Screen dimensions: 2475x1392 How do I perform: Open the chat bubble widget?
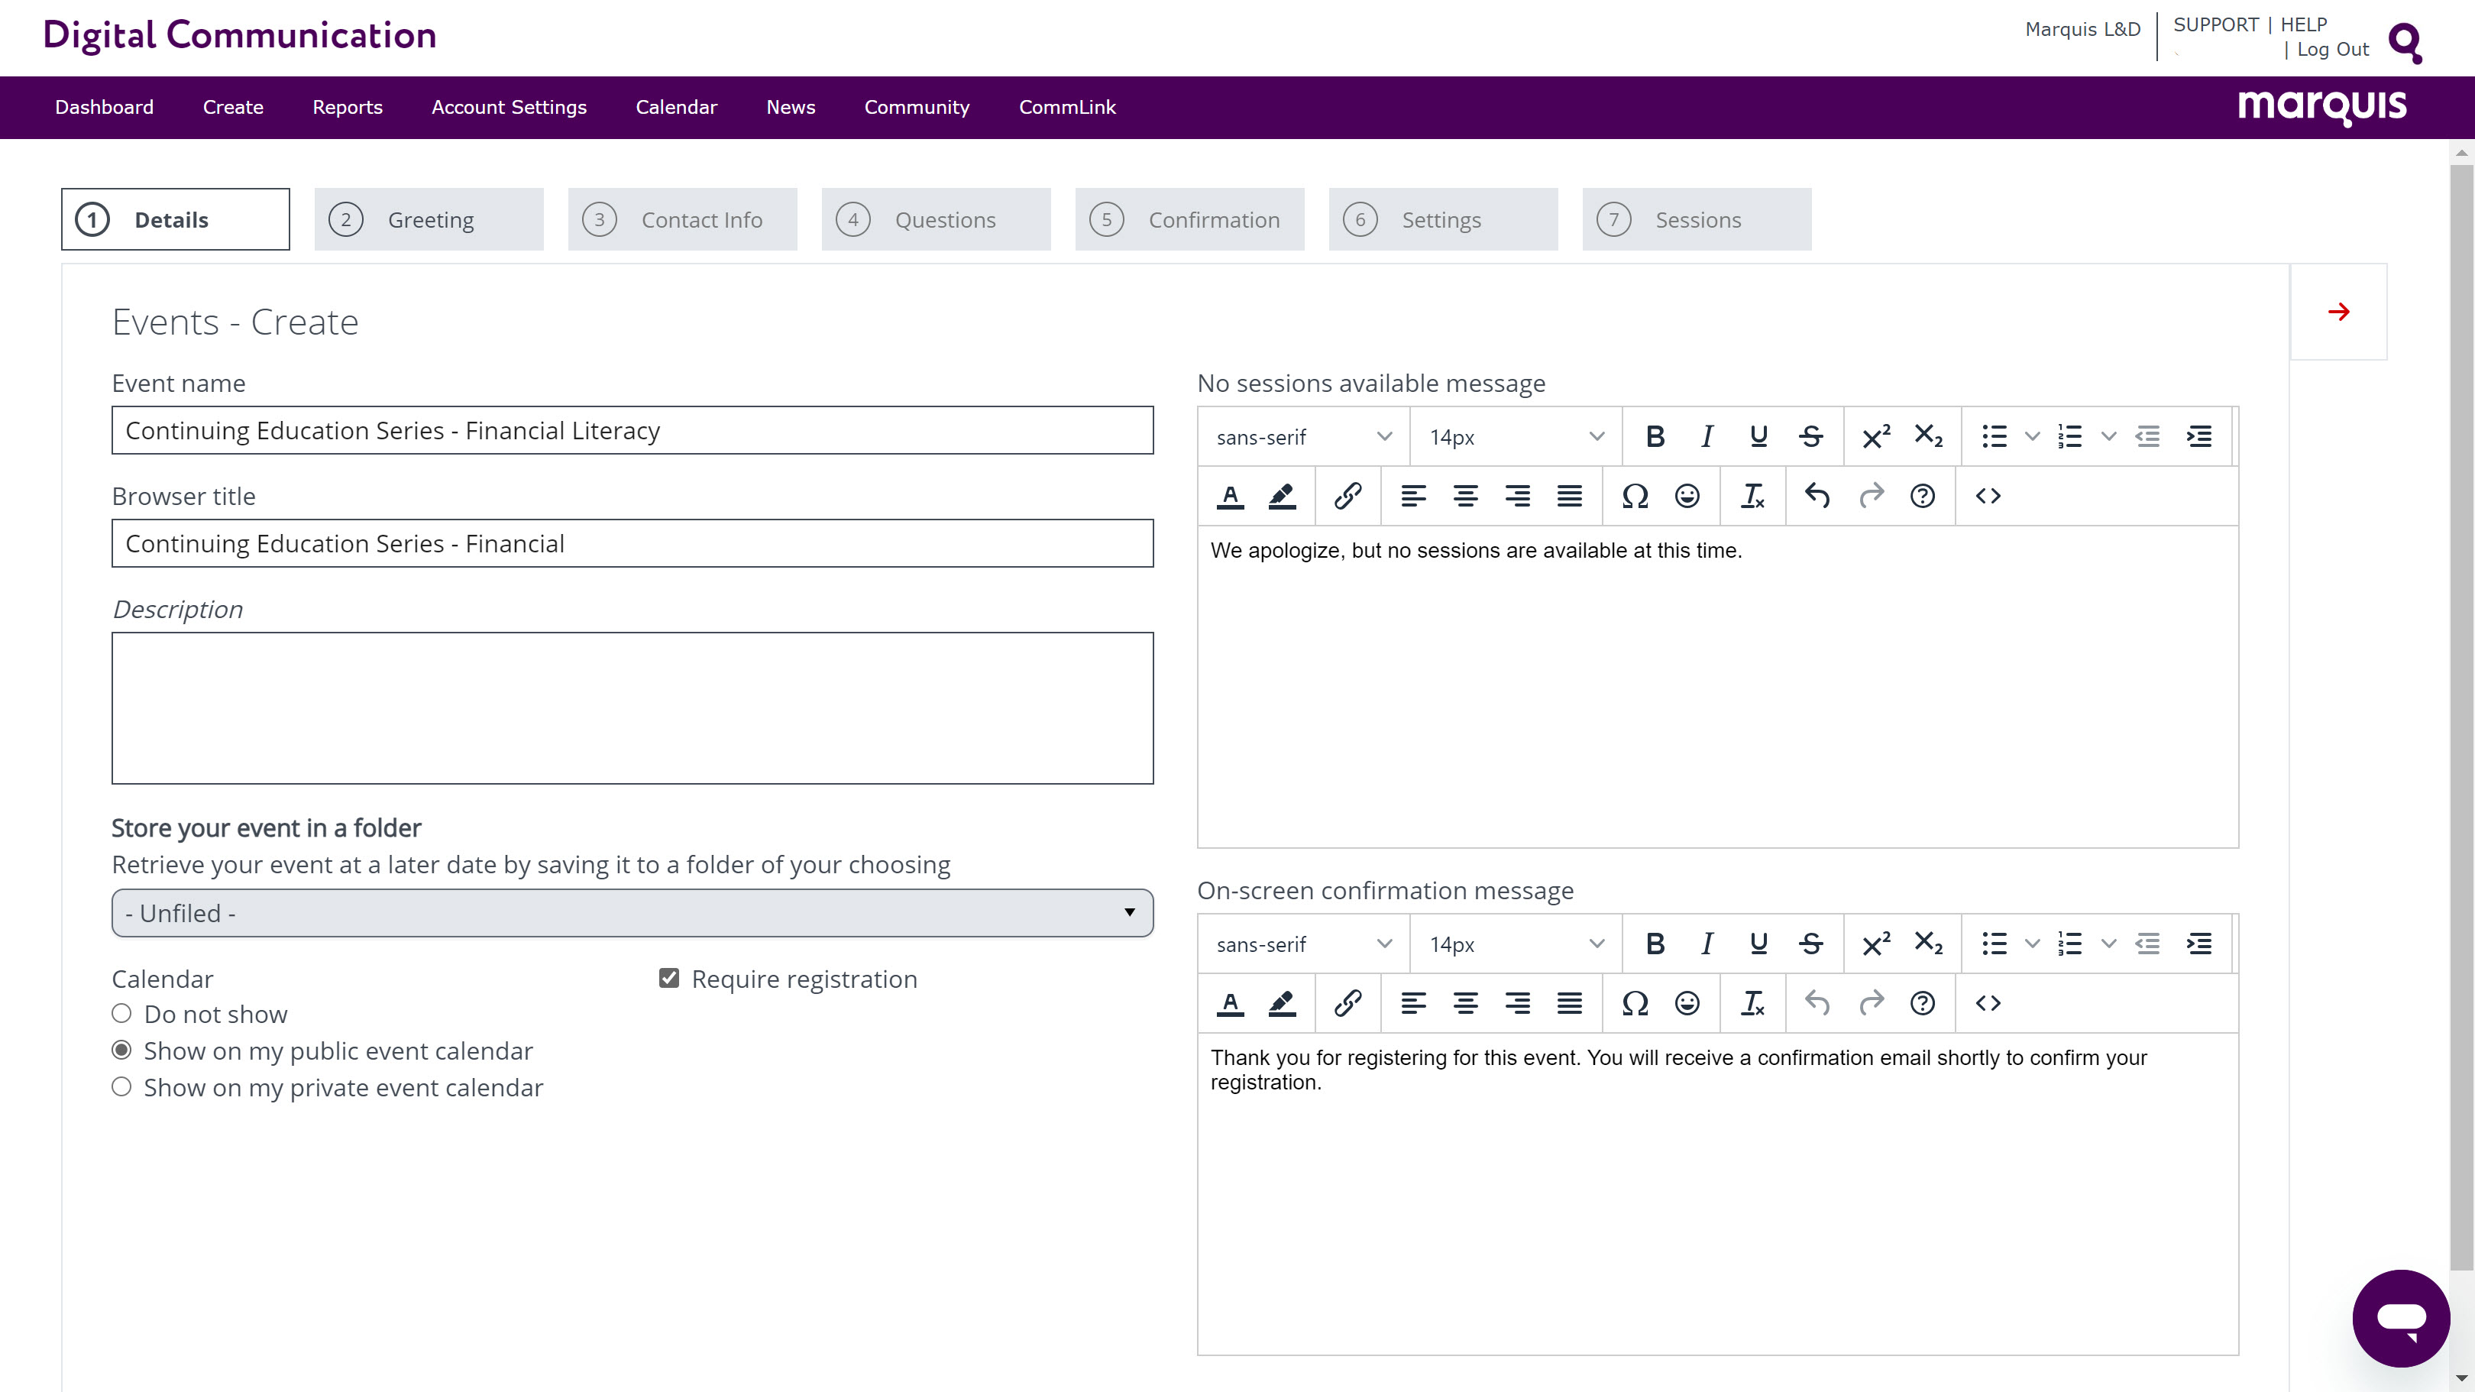(2400, 1318)
